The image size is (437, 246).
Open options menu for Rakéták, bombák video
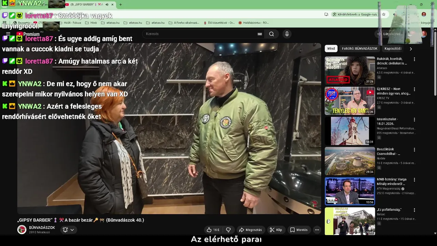414,59
